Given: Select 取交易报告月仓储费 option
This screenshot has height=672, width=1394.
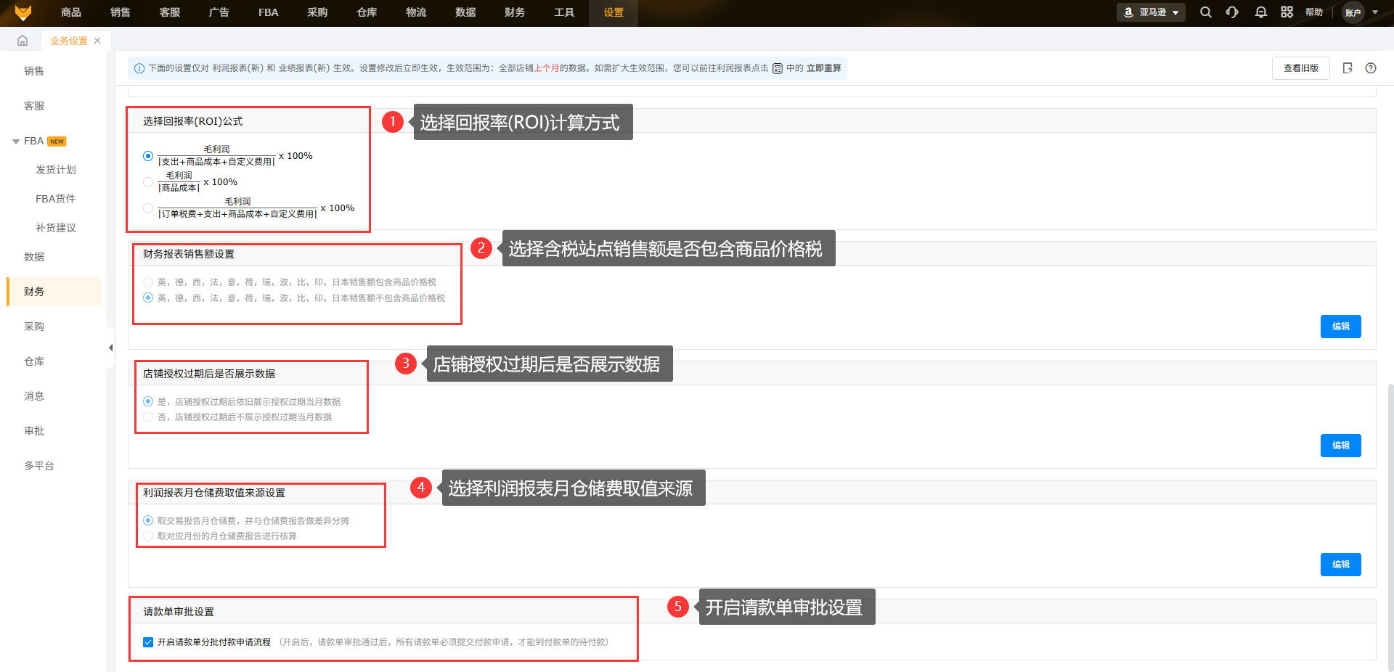Looking at the screenshot, I should click(x=148, y=520).
